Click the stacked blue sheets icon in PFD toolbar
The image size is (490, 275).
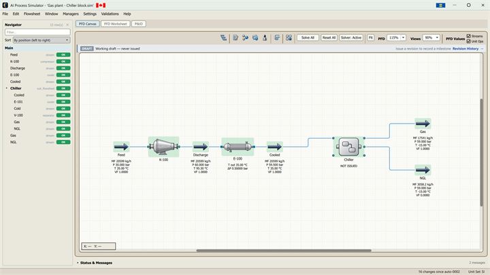[x=255, y=38]
